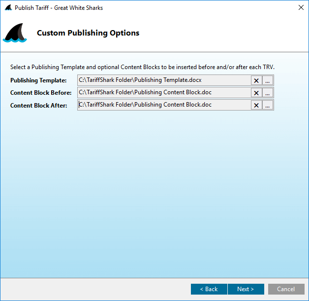Browse for Content Block After file
309x301 pixels.
tap(267, 105)
